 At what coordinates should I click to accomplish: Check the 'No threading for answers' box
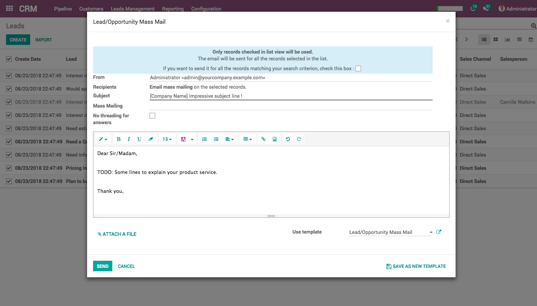[153, 116]
